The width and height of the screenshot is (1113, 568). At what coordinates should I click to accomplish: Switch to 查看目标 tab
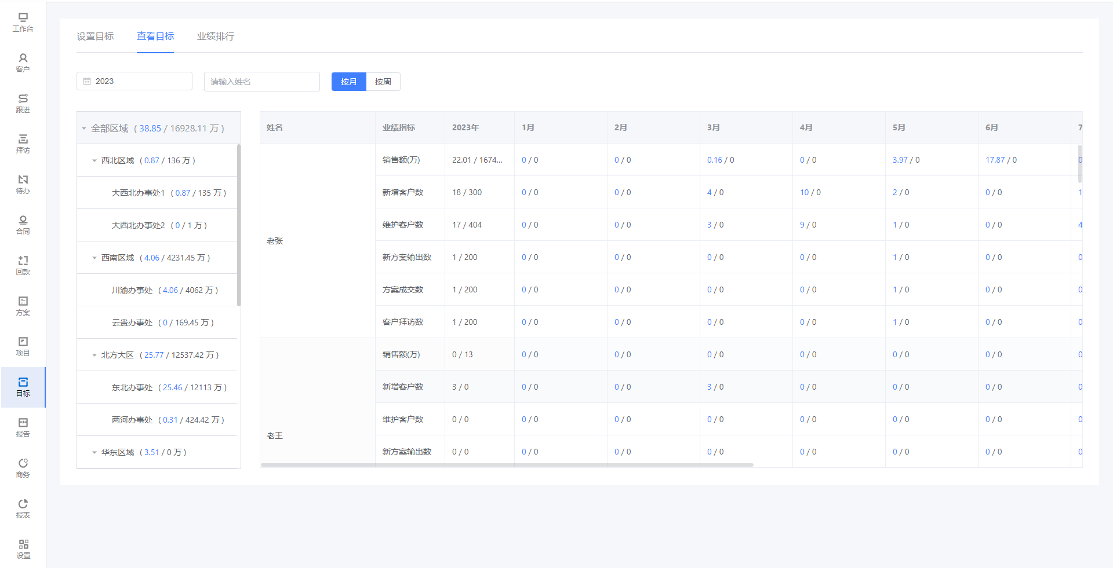pyautogui.click(x=155, y=36)
